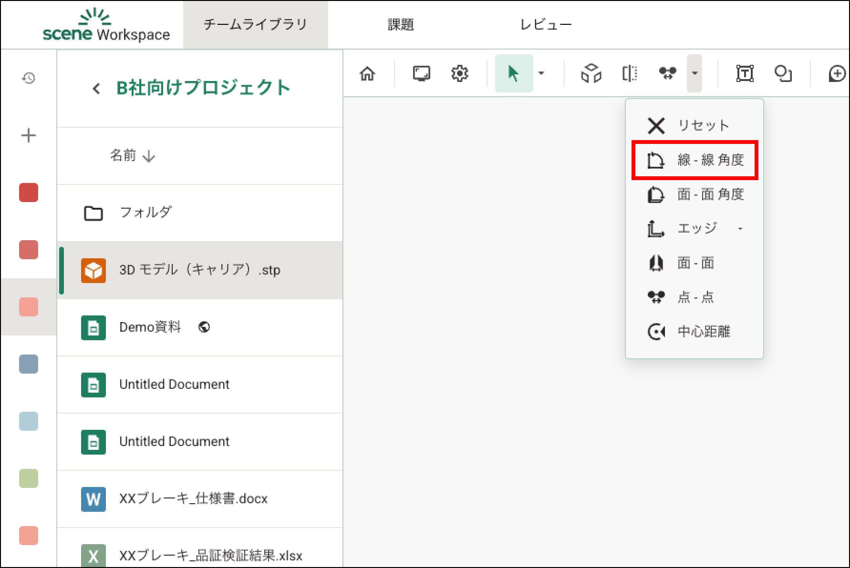This screenshot has height=568, width=850.
Task: Click the exploded view cube icon
Action: 591,74
